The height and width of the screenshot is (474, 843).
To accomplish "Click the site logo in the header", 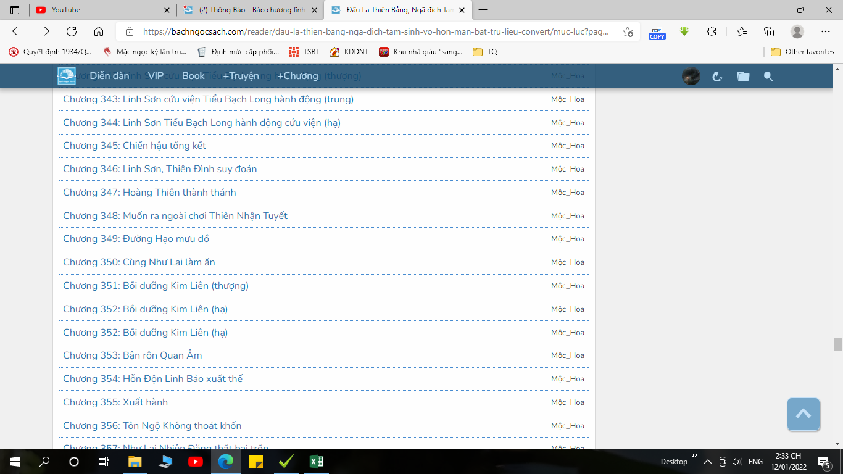I will coord(67,76).
